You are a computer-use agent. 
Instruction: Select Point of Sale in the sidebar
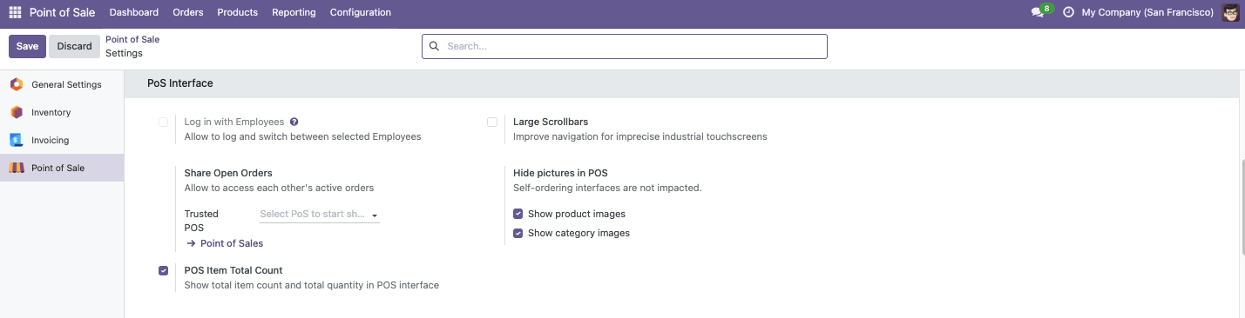coord(62,168)
